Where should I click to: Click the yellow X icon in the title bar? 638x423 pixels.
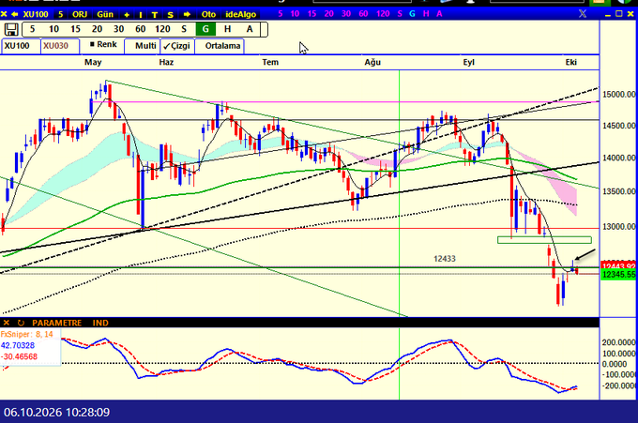(4, 14)
